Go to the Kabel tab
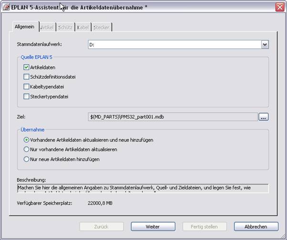This screenshot has width=287, height=240. point(83,27)
